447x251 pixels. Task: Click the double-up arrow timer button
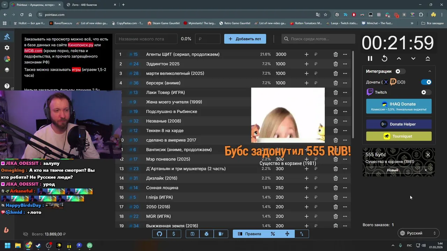tap(428, 59)
